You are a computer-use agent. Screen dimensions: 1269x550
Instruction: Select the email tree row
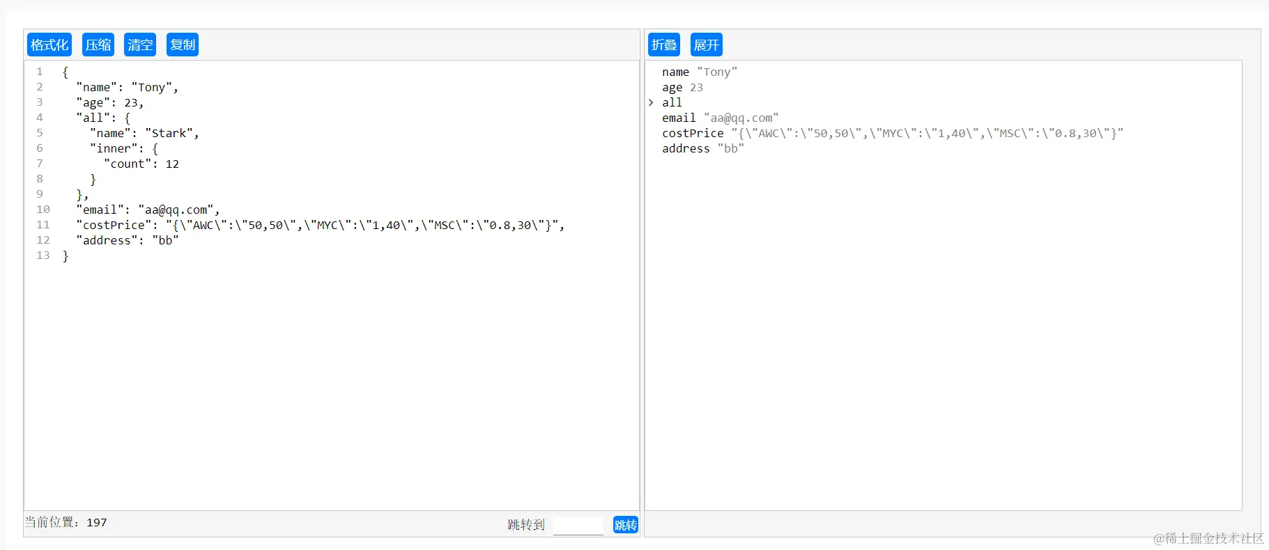[x=721, y=118]
